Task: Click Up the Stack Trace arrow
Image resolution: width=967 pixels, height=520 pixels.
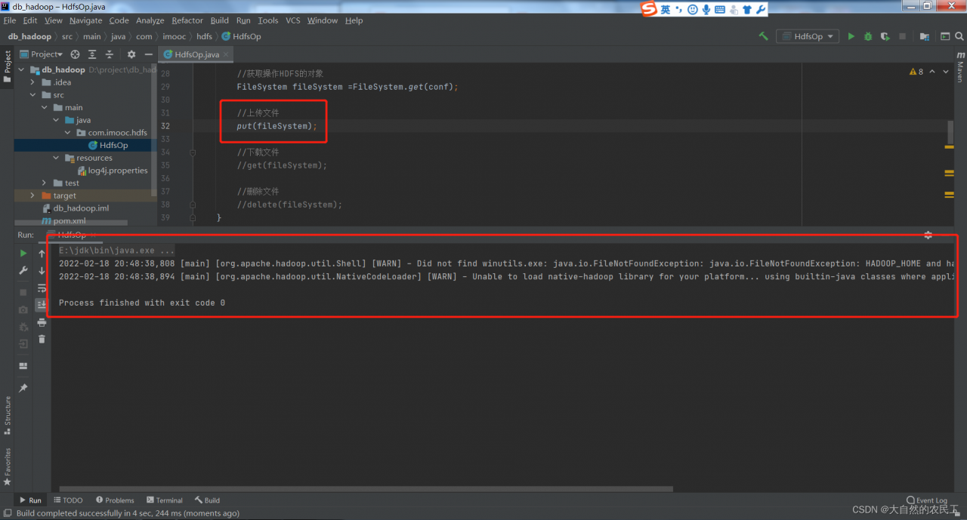Action: [42, 254]
